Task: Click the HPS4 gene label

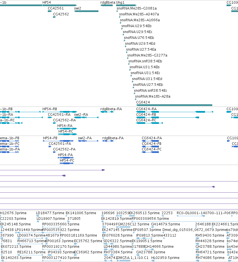Action: pos(47,3)
